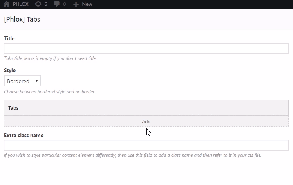Click the Style select's down arrow

point(37,81)
